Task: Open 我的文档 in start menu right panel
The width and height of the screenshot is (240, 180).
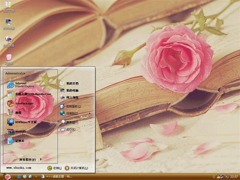Action: coord(69,83)
